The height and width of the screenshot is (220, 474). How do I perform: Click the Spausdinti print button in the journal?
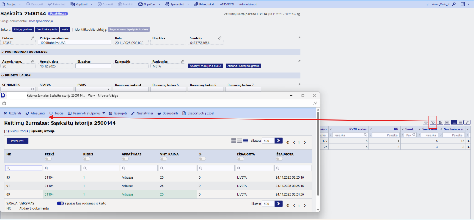[168, 113]
